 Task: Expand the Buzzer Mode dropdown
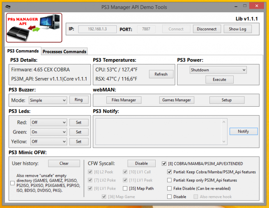click(48, 100)
